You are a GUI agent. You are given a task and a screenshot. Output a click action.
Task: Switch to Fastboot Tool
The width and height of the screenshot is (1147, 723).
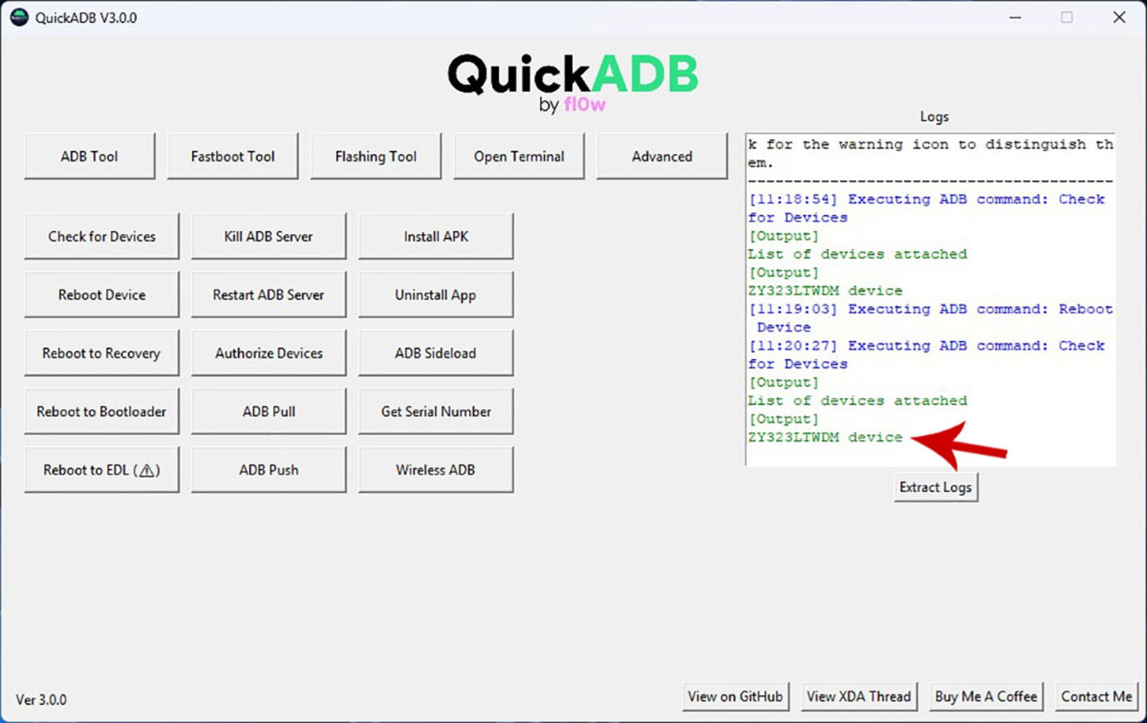click(233, 156)
